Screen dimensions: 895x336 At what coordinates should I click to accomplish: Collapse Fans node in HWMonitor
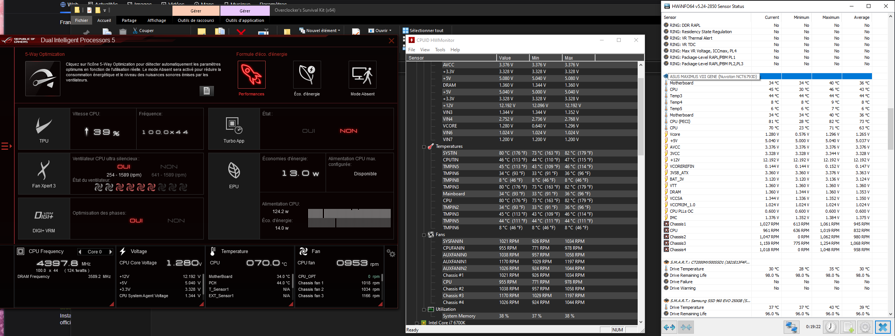pos(424,235)
